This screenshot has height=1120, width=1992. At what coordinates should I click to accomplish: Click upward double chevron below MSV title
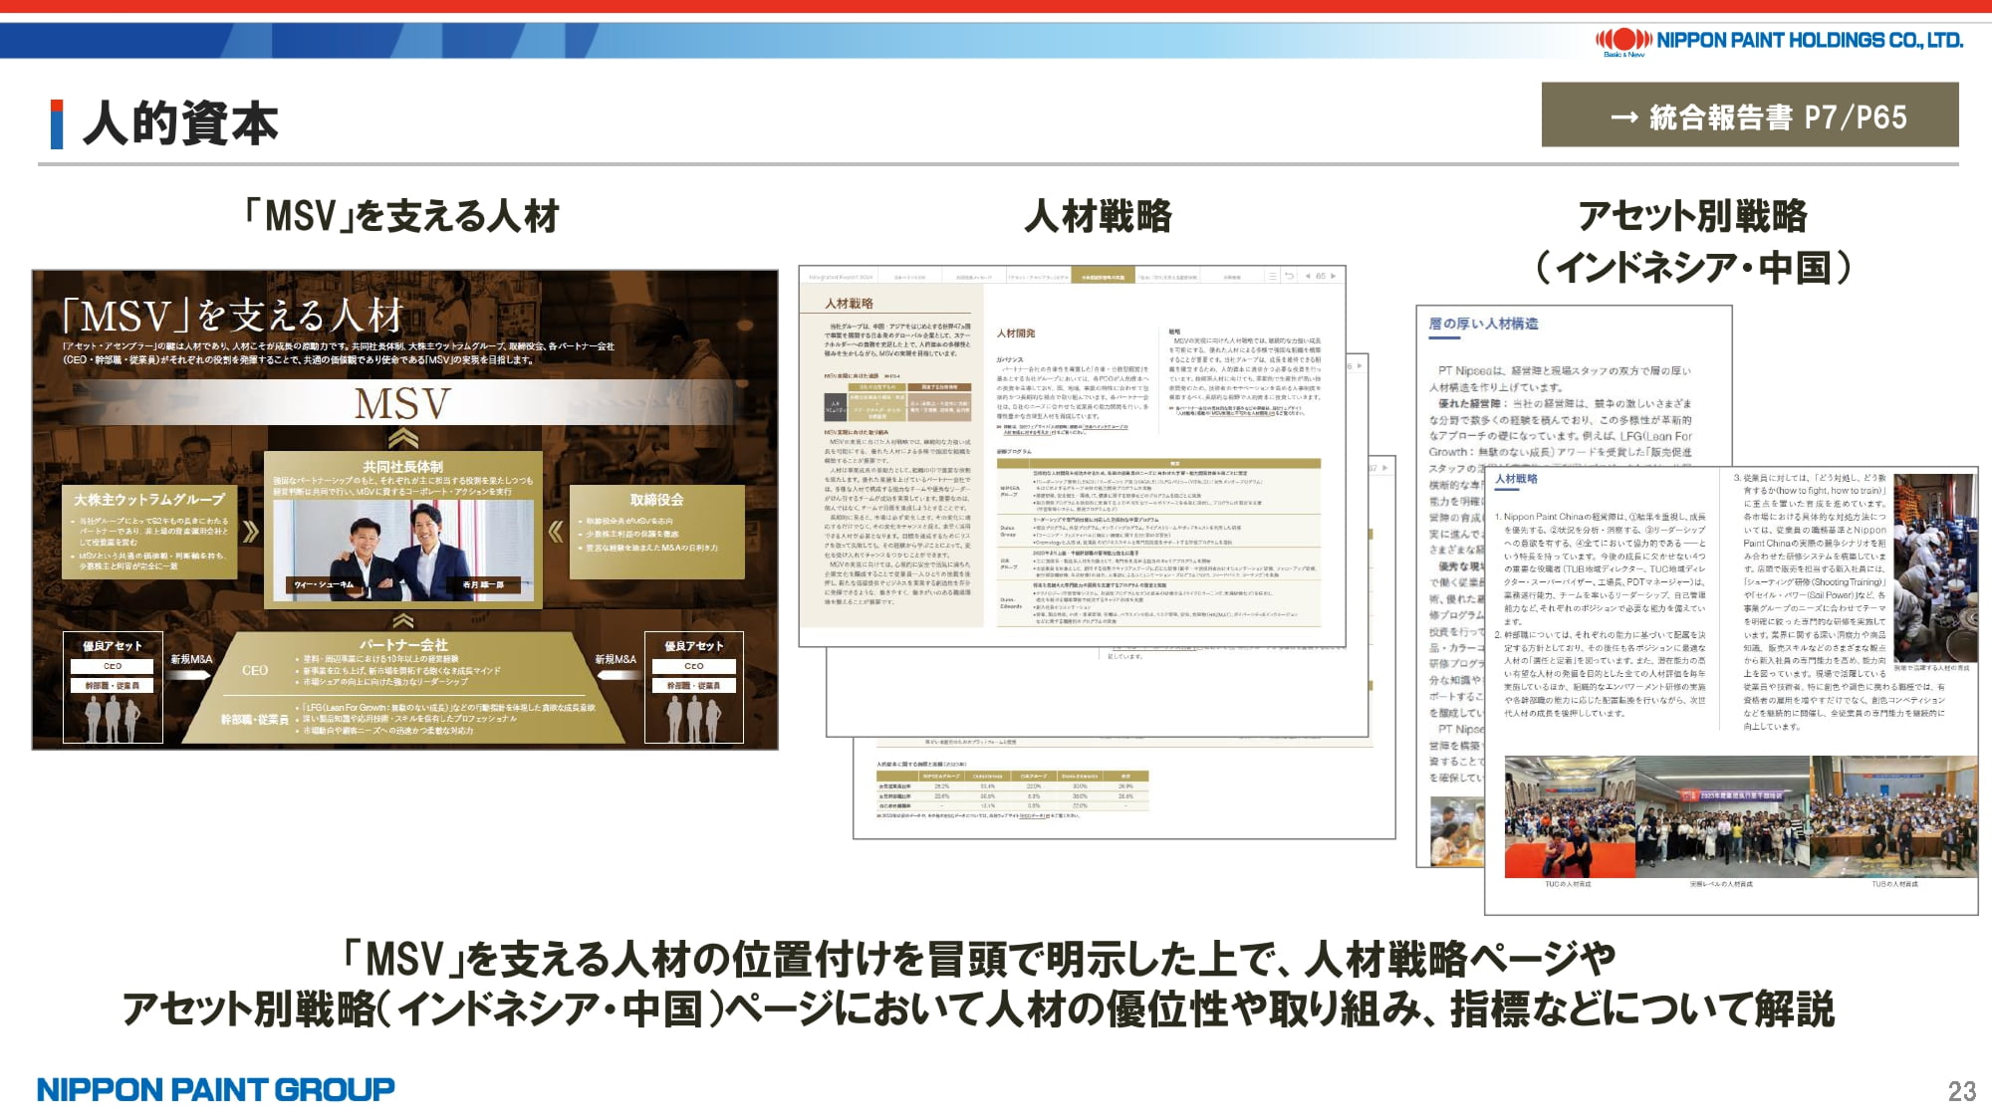[x=403, y=438]
